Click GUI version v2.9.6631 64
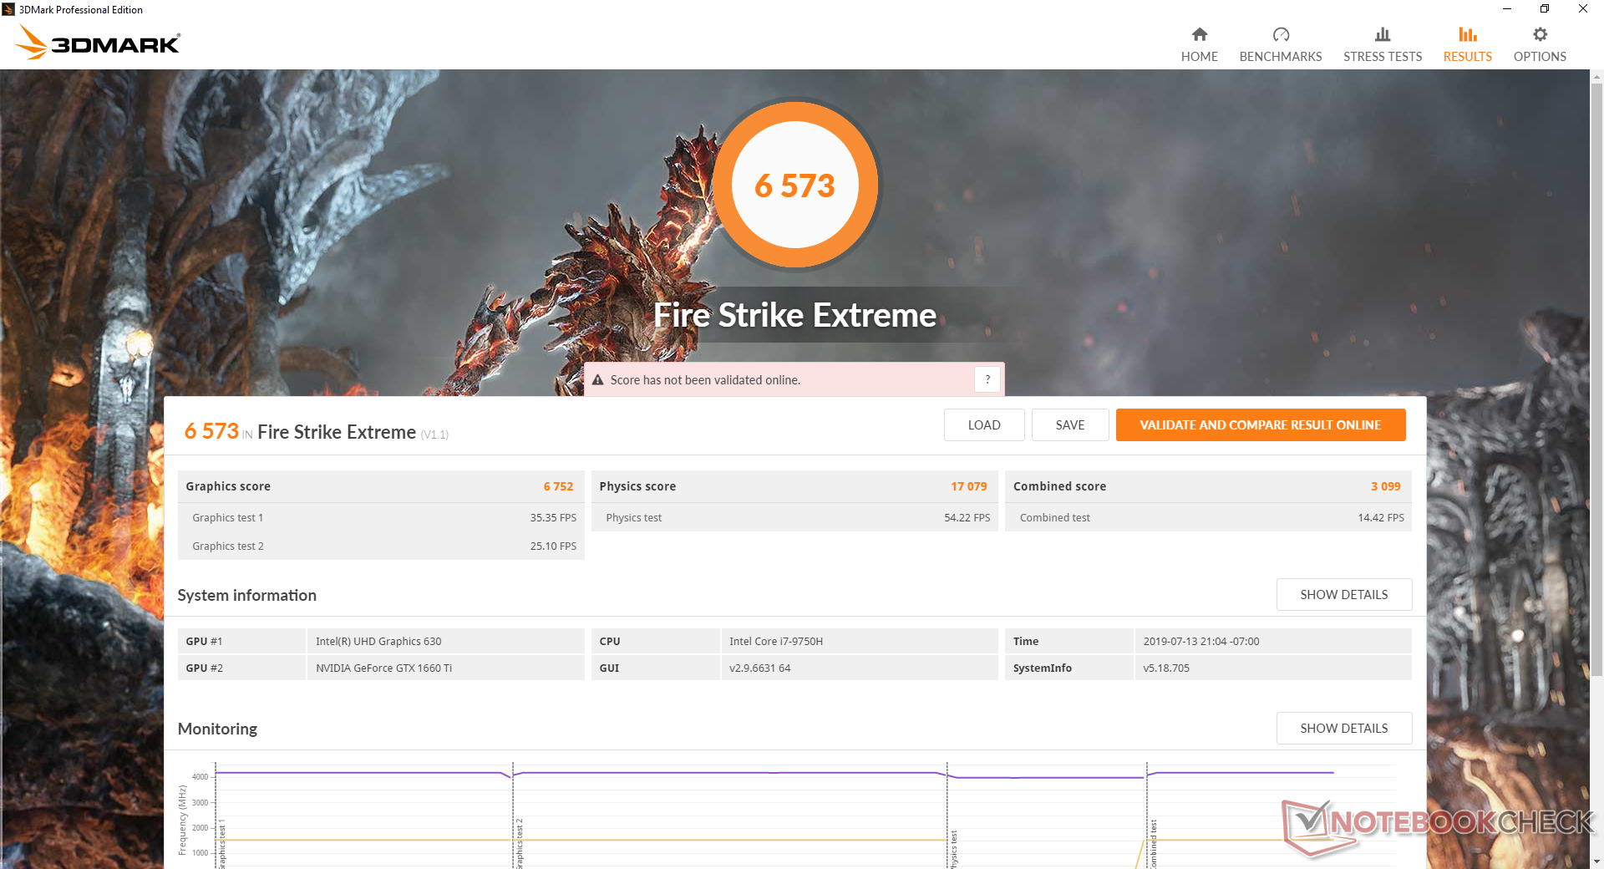 859,668
